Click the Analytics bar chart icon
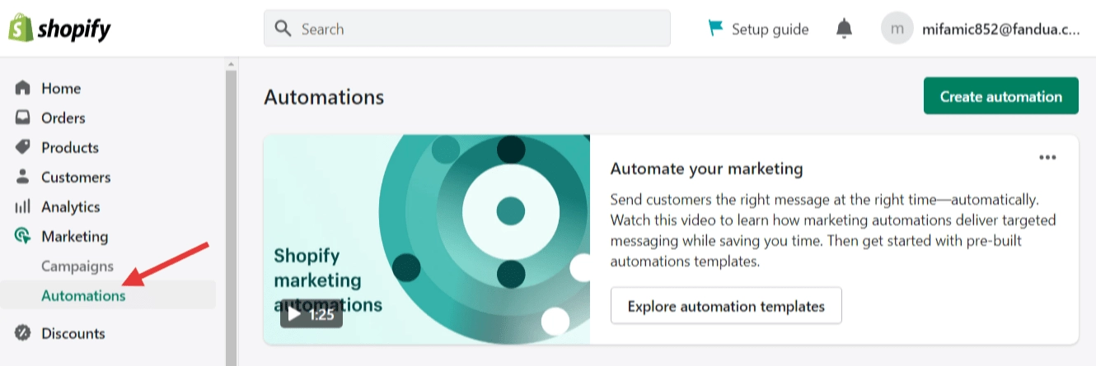Image resolution: width=1096 pixels, height=366 pixels. coord(23,206)
